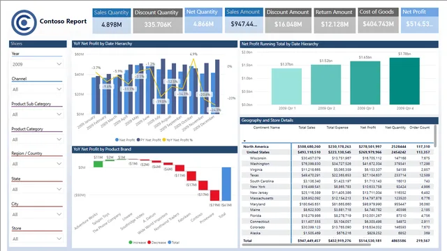Open the Store slicer dropdown
Image resolution: width=447 pixels, height=251 pixels.
37,238
